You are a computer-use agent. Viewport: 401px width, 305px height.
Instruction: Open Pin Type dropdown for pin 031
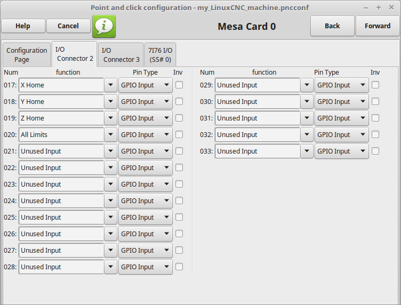tap(342, 118)
